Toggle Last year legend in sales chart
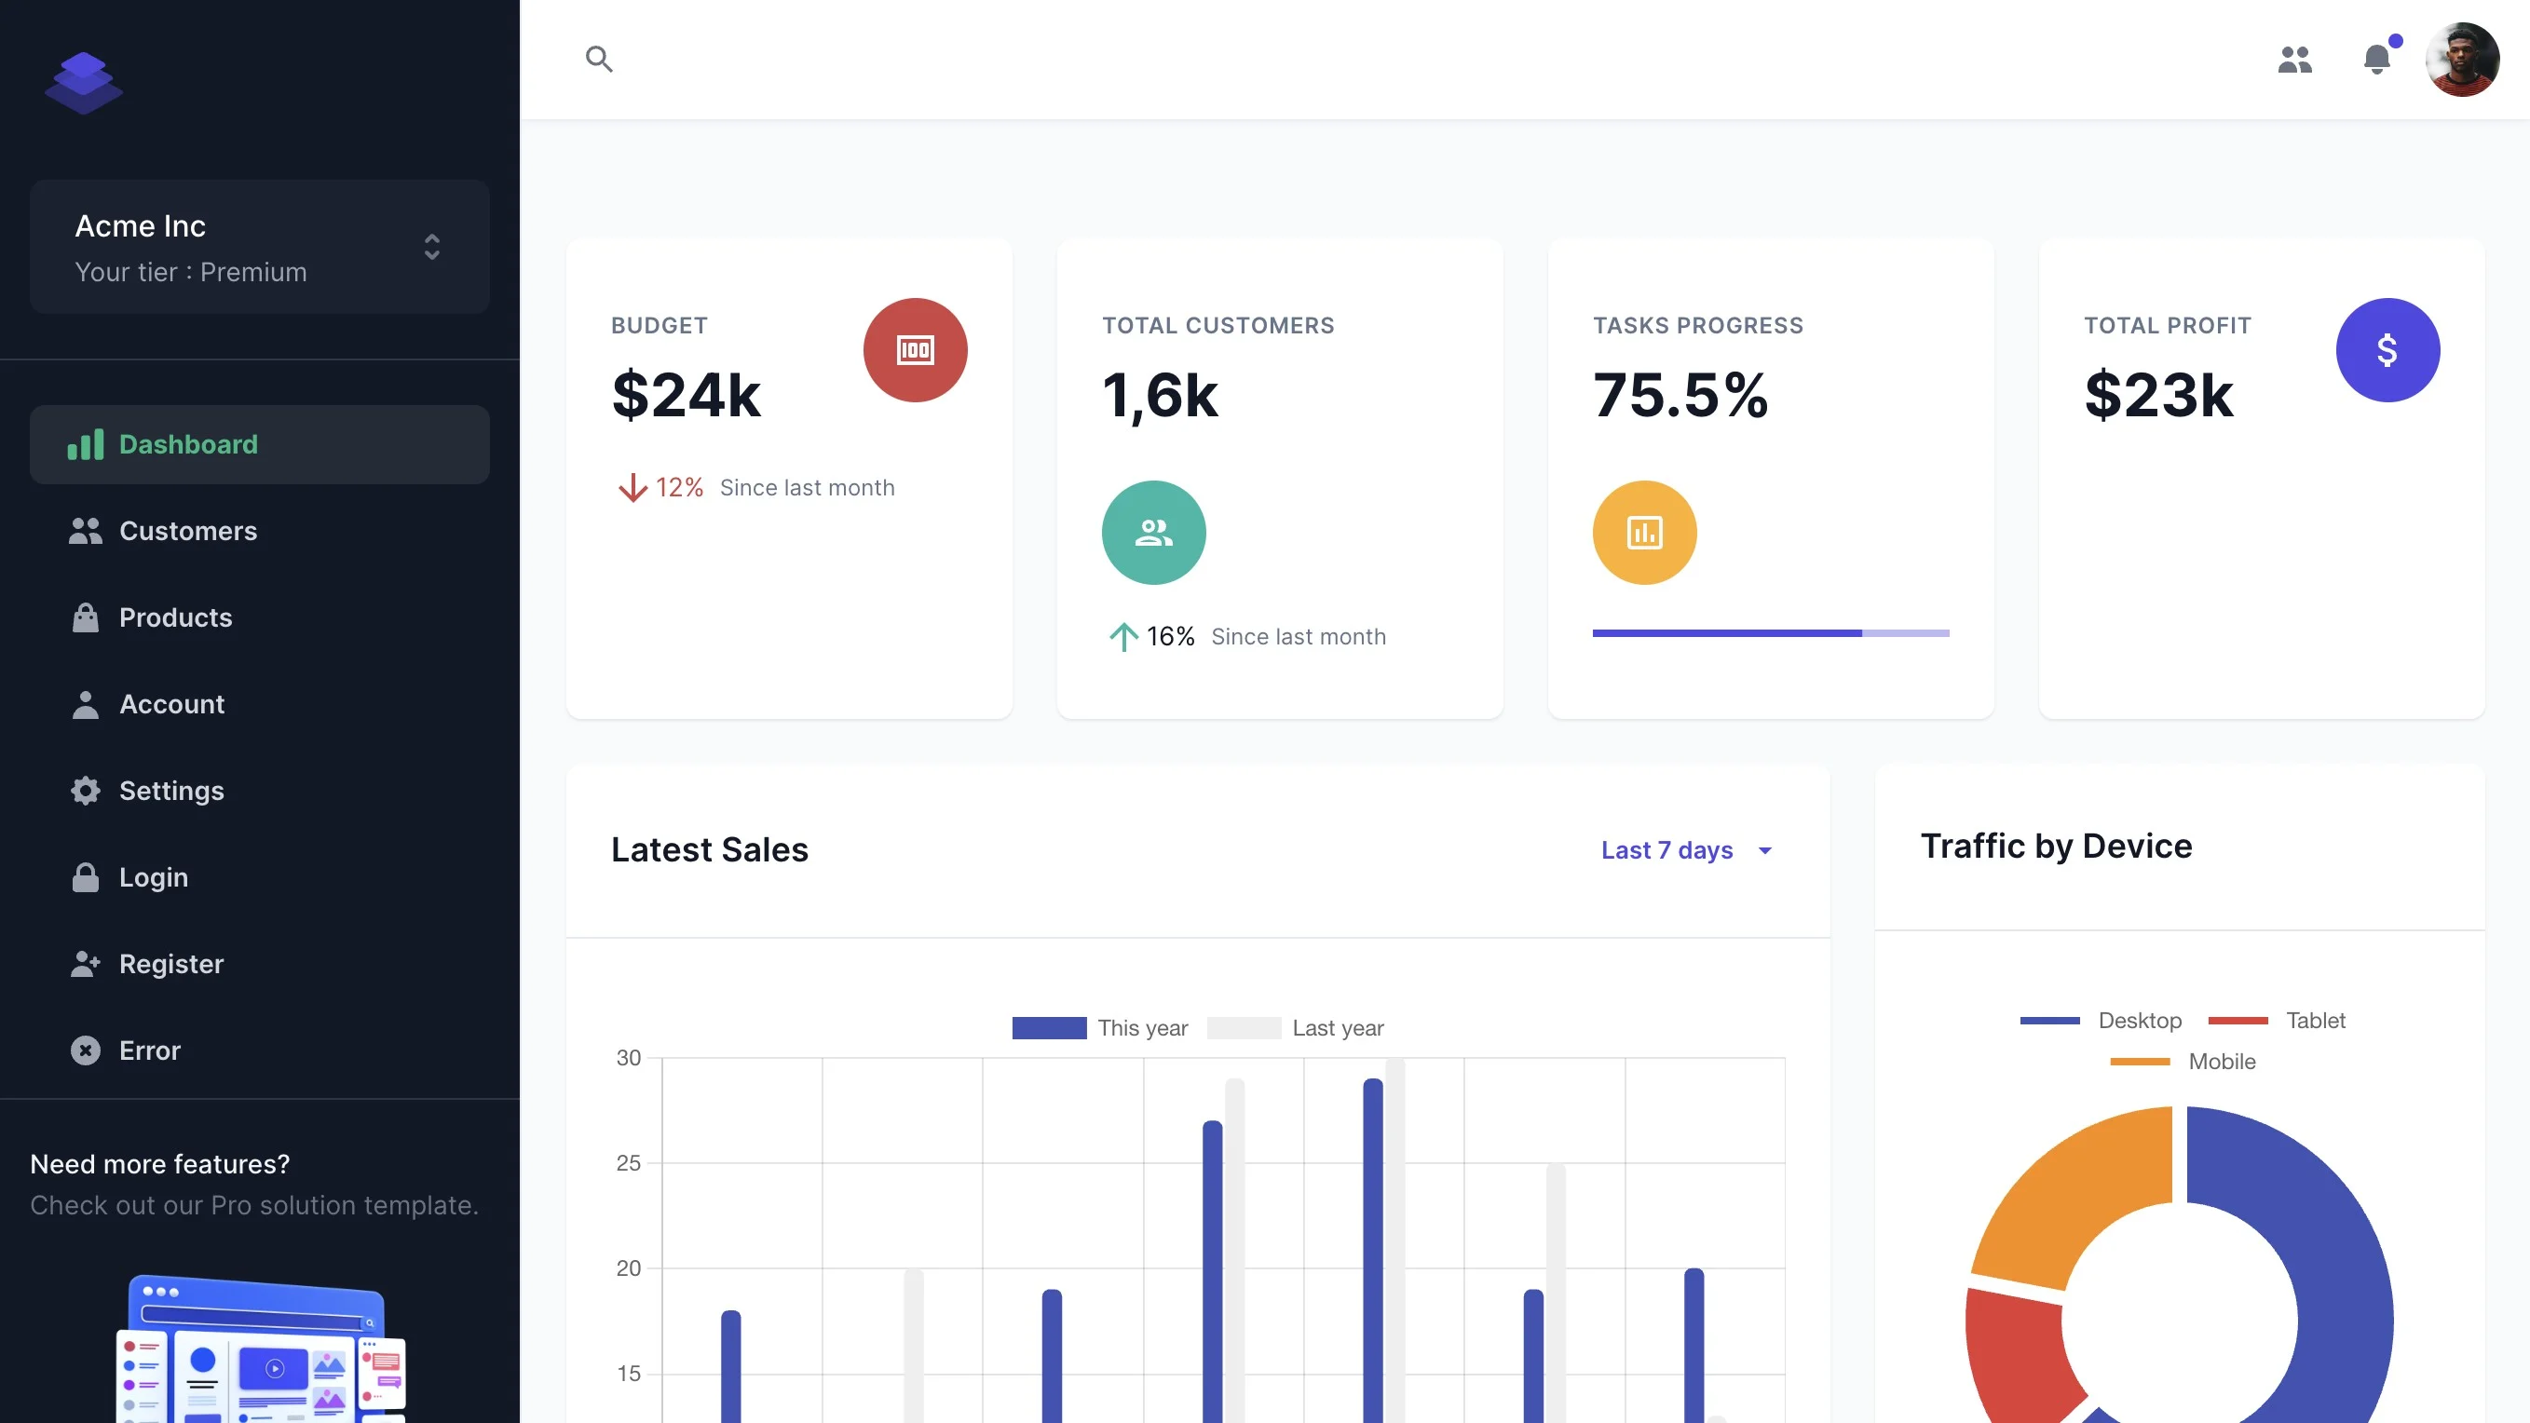 1295,1027
